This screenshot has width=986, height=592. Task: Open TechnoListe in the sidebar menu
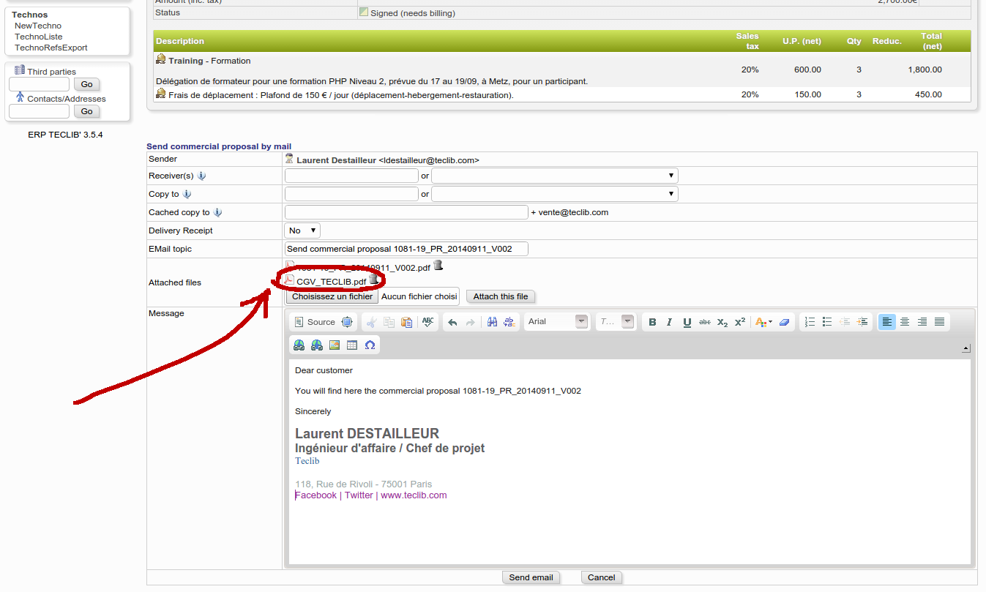pos(38,37)
